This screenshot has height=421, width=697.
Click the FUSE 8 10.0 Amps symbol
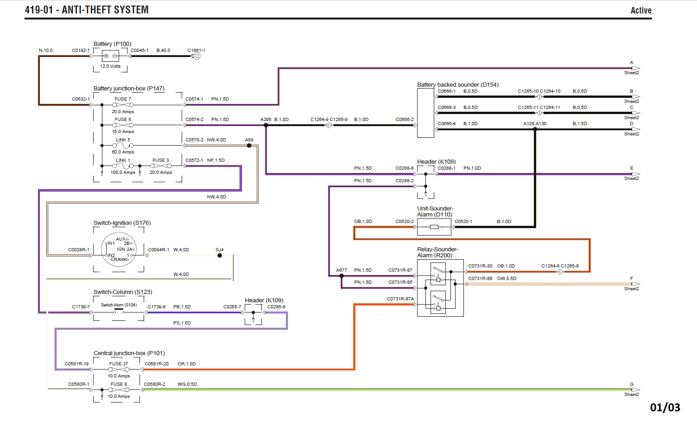point(119,390)
